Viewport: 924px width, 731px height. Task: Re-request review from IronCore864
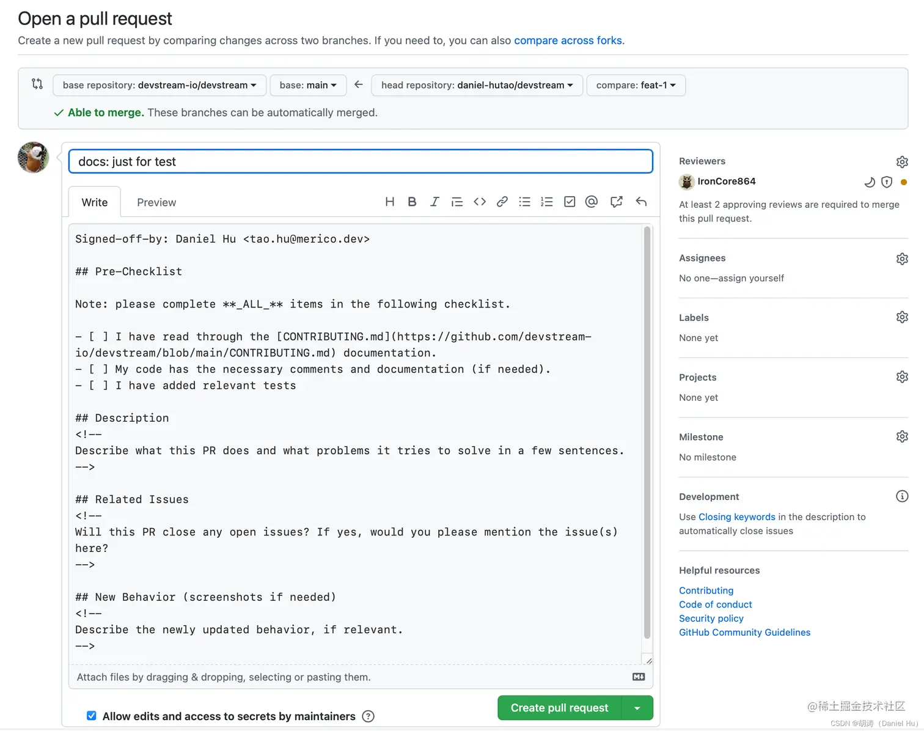pos(870,182)
